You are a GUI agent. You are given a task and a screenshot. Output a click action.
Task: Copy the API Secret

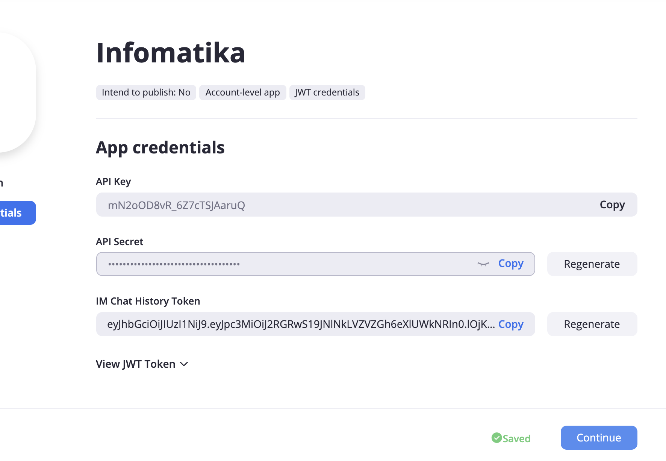click(x=511, y=264)
